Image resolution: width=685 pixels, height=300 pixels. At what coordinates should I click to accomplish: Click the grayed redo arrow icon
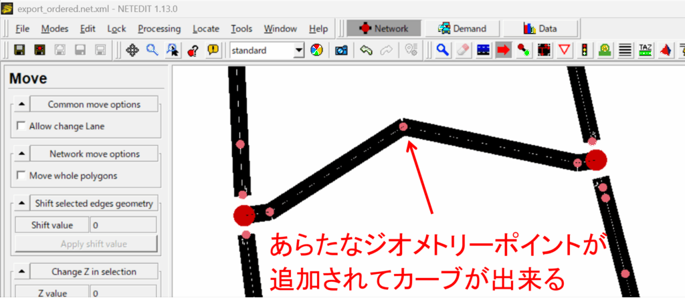click(386, 50)
